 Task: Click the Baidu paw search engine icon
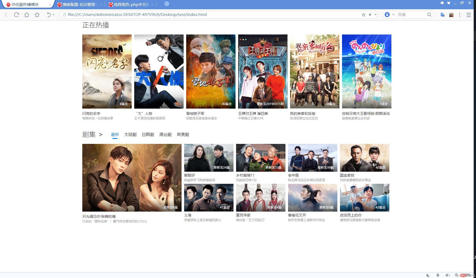tap(387, 15)
